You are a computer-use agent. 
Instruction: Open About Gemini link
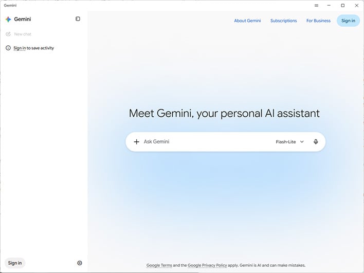(x=247, y=21)
